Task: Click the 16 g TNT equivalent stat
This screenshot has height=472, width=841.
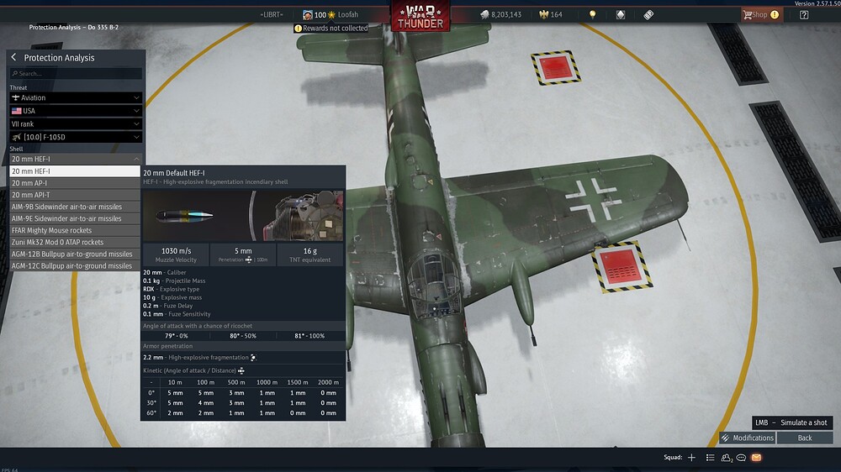Action: tap(310, 254)
